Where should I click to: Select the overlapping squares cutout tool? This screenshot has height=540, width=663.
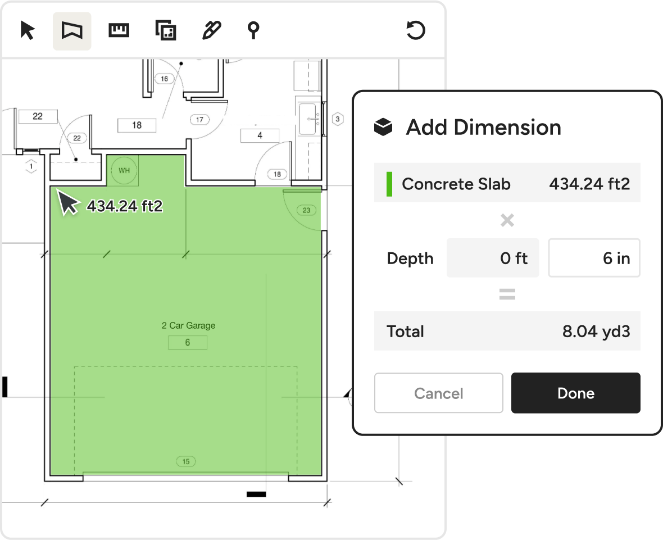166,30
